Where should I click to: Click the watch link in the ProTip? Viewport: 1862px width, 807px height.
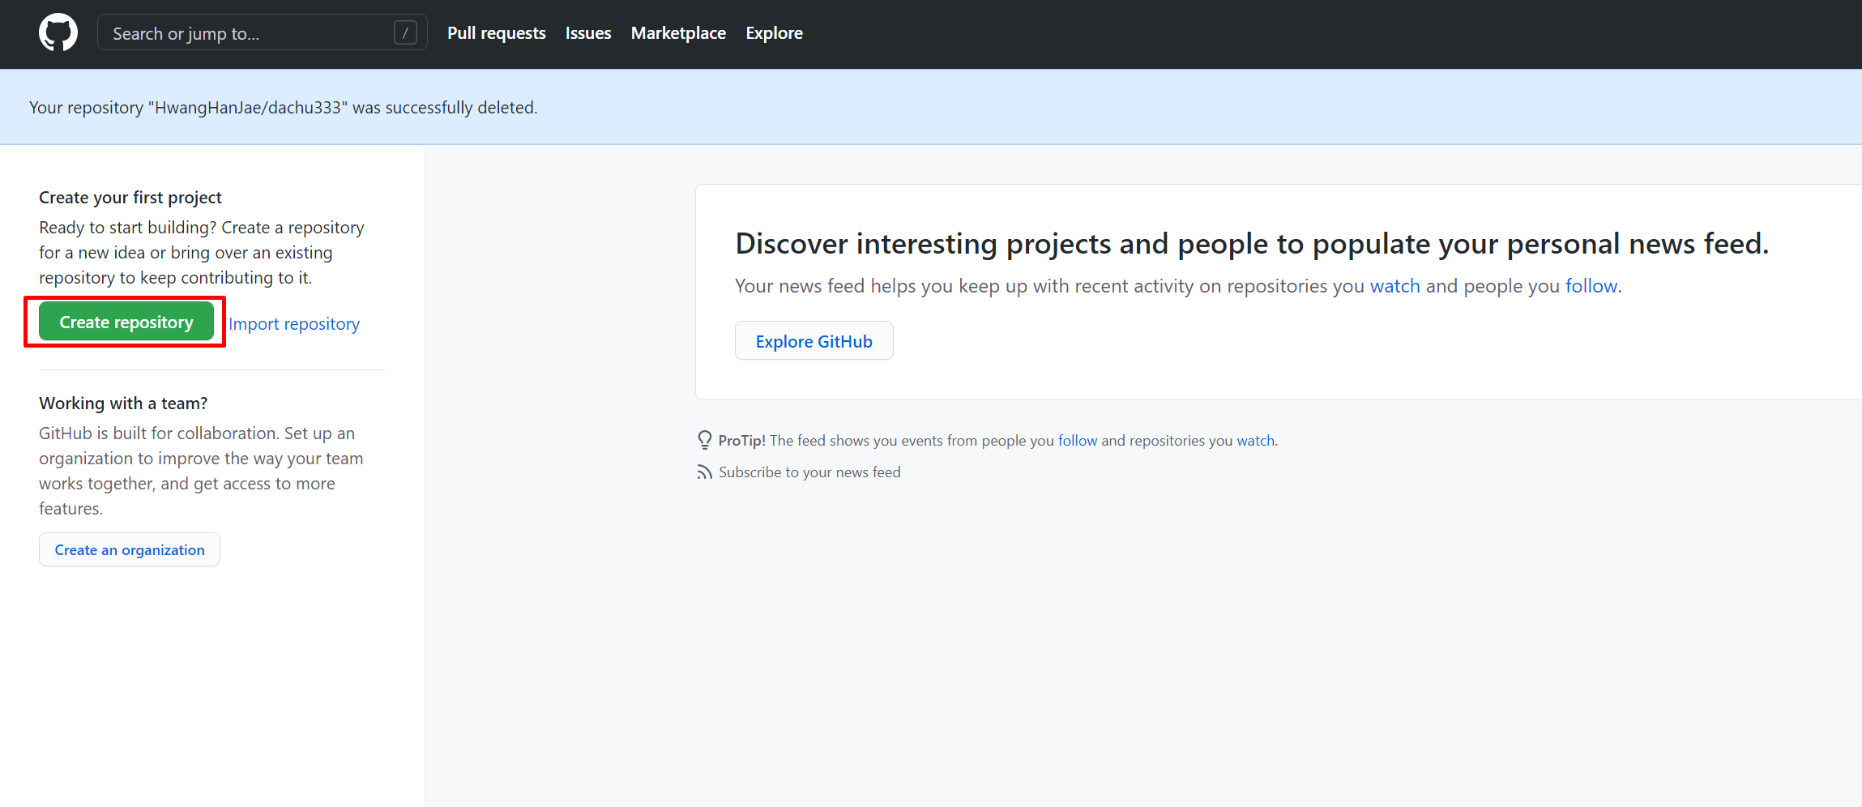coord(1255,441)
